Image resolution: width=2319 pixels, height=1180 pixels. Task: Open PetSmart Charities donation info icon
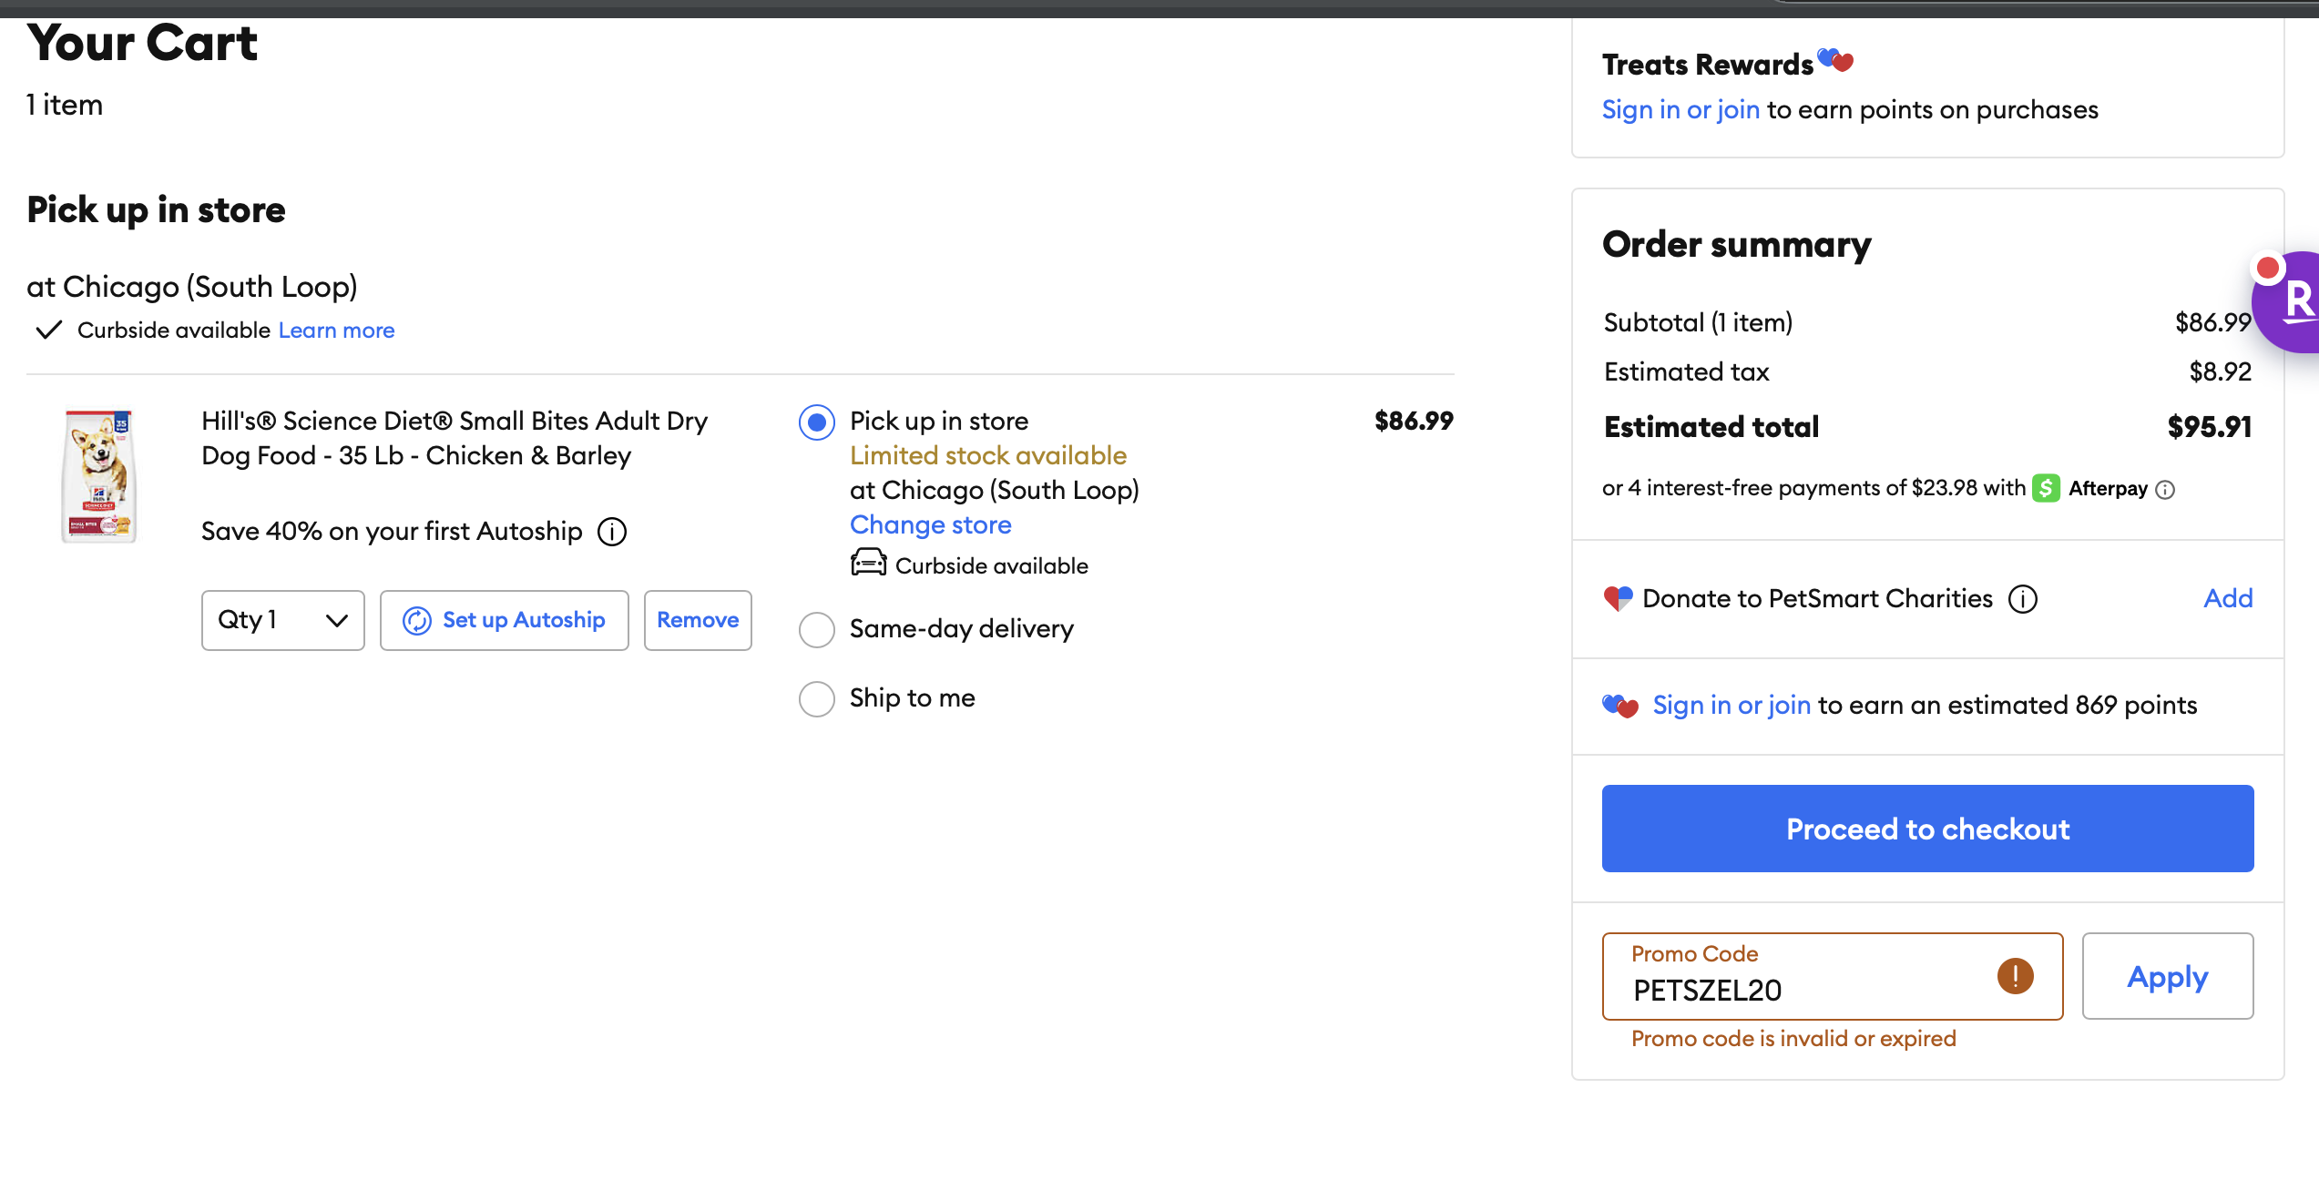(x=2023, y=599)
